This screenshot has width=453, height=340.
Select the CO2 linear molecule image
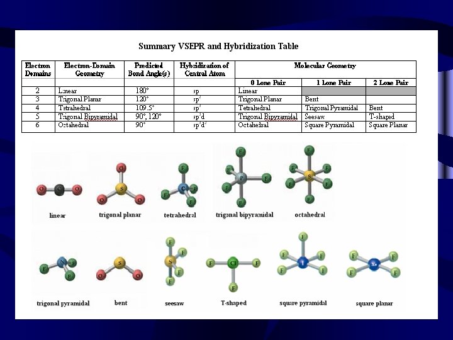tap(59, 190)
